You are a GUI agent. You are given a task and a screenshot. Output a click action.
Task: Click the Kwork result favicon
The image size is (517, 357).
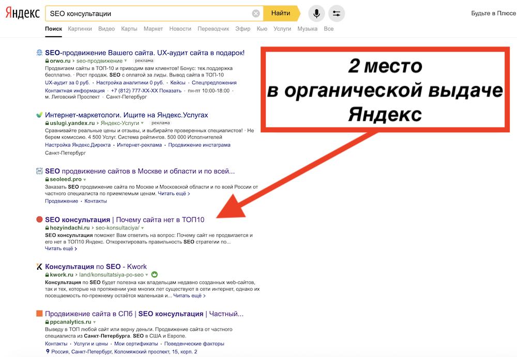click(x=39, y=267)
